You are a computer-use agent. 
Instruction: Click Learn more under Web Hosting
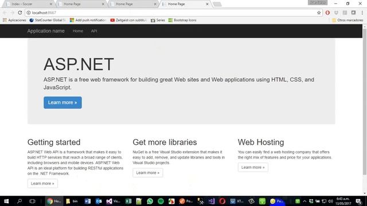point(253,167)
